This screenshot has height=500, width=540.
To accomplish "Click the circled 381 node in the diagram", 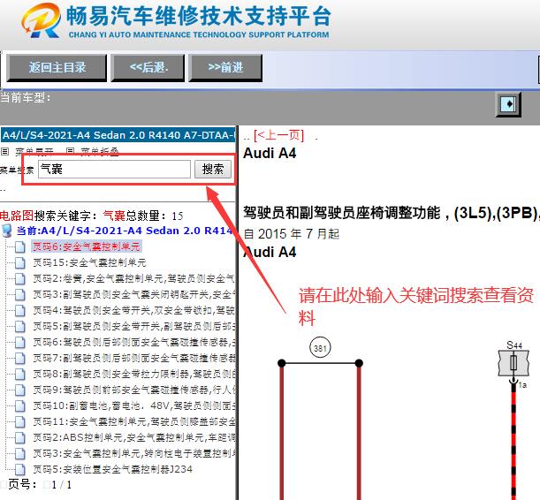I will [320, 348].
